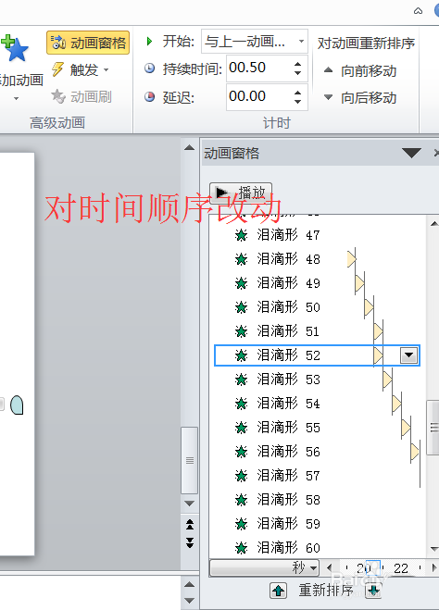Select animation item 泪滴形 53

pyautogui.click(x=317, y=380)
